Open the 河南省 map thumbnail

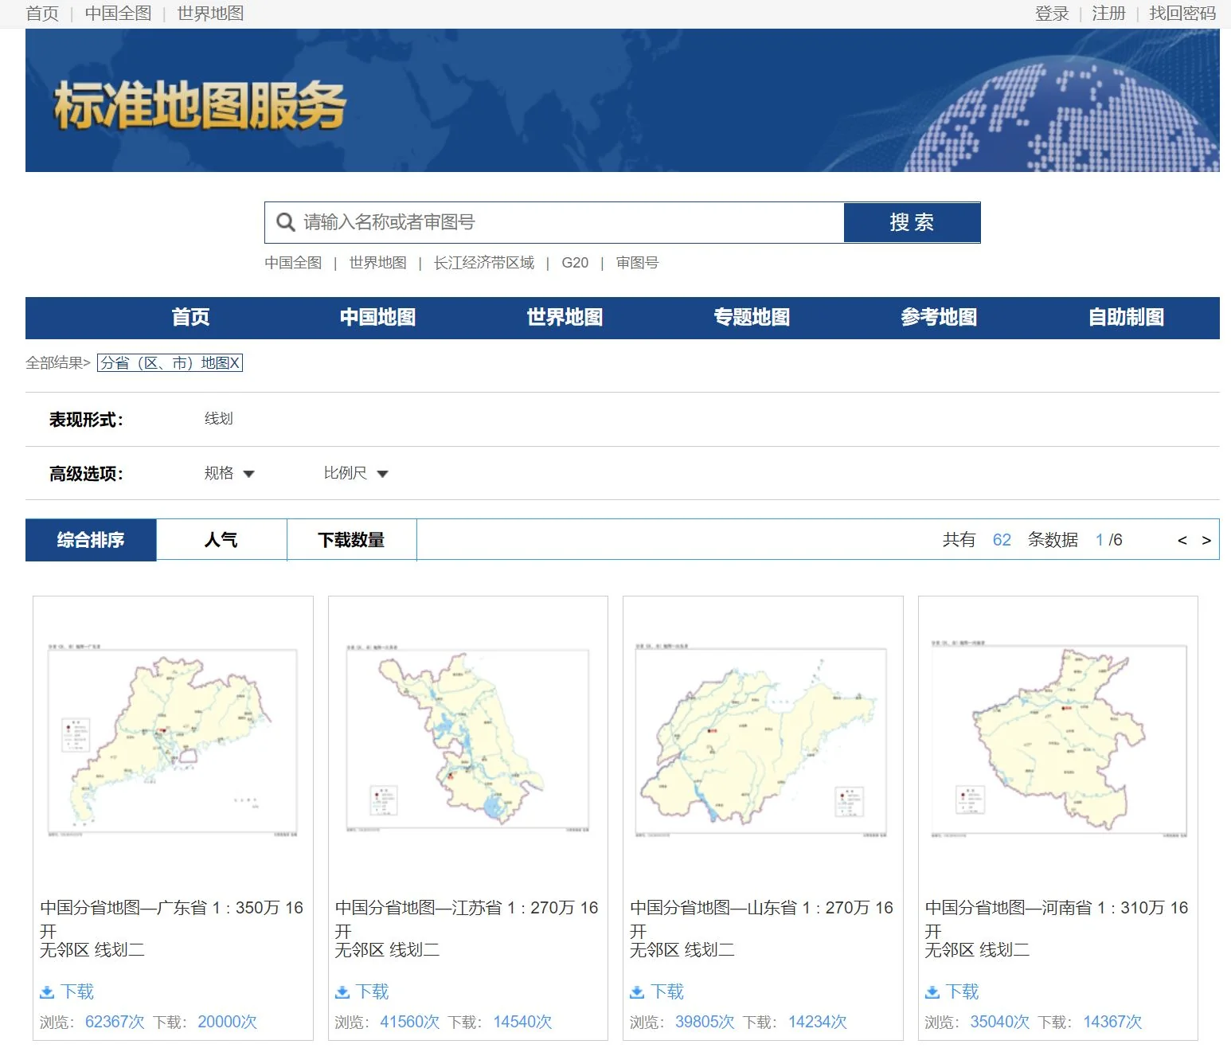click(x=1058, y=741)
